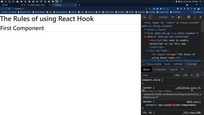Image resolution: width=204 pixels, height=115 pixels.
Task: Close the Meet browser tab
Action: click(25, 5)
